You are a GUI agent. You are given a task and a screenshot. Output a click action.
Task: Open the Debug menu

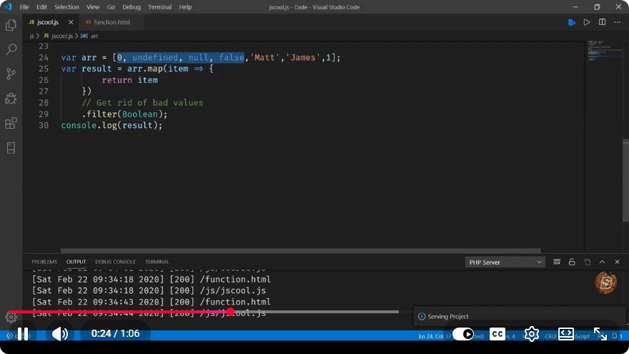(x=132, y=7)
